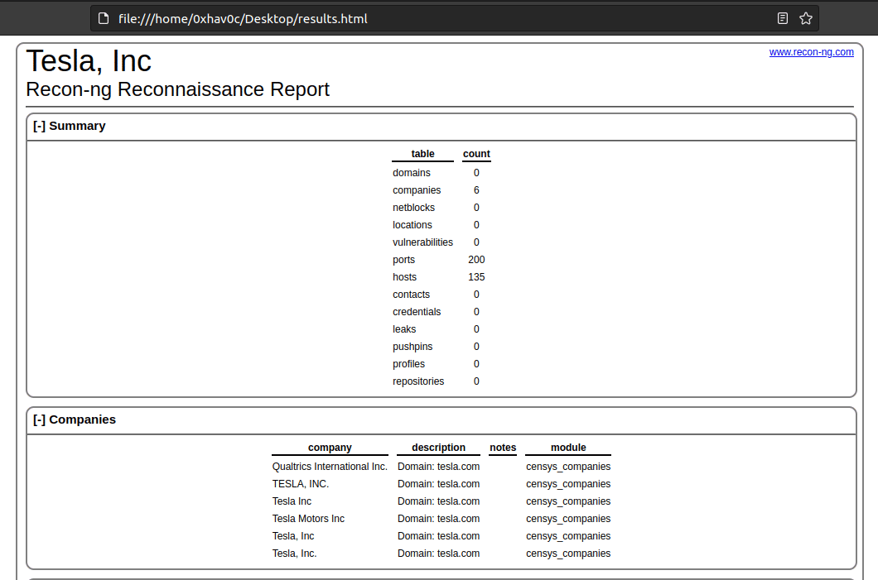The height and width of the screenshot is (580, 878).
Task: Click the results.html URL address field
Action: tap(414, 18)
